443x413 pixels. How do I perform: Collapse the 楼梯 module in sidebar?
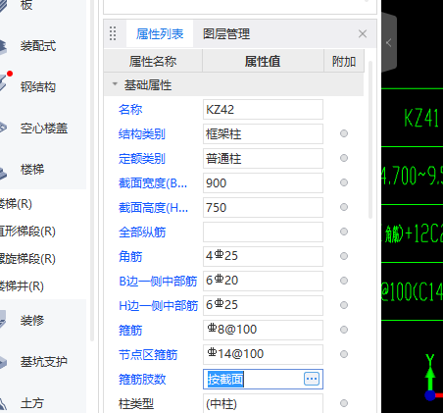(32, 170)
